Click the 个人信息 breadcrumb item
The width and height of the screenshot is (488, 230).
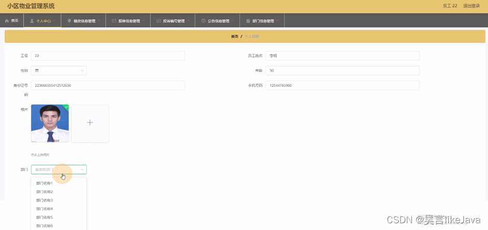click(x=252, y=36)
